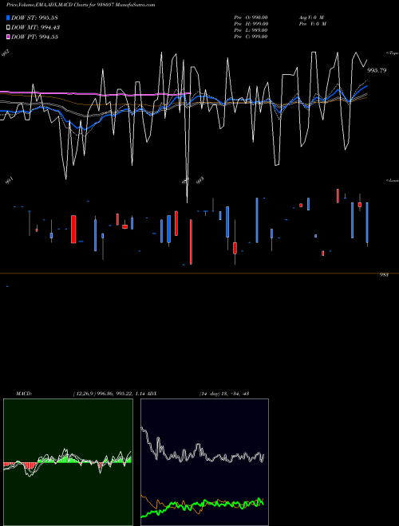Click the rotated 993 axis label

[199, 181]
